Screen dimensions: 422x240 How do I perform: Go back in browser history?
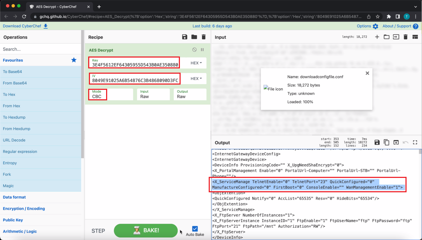(x=6, y=16)
